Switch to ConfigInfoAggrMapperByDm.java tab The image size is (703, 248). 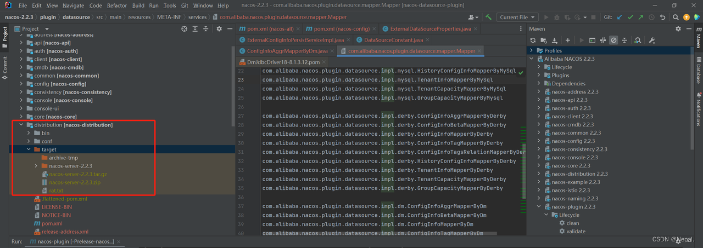coord(287,51)
